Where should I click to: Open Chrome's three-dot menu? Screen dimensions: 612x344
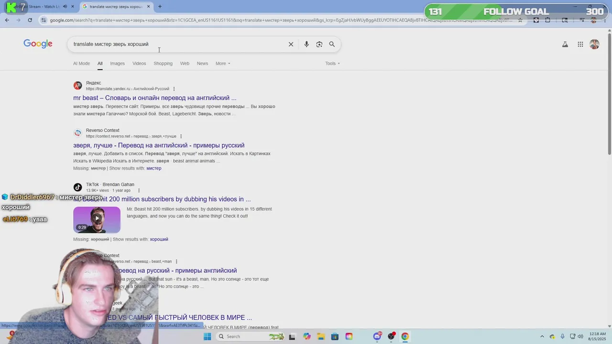click(x=604, y=20)
